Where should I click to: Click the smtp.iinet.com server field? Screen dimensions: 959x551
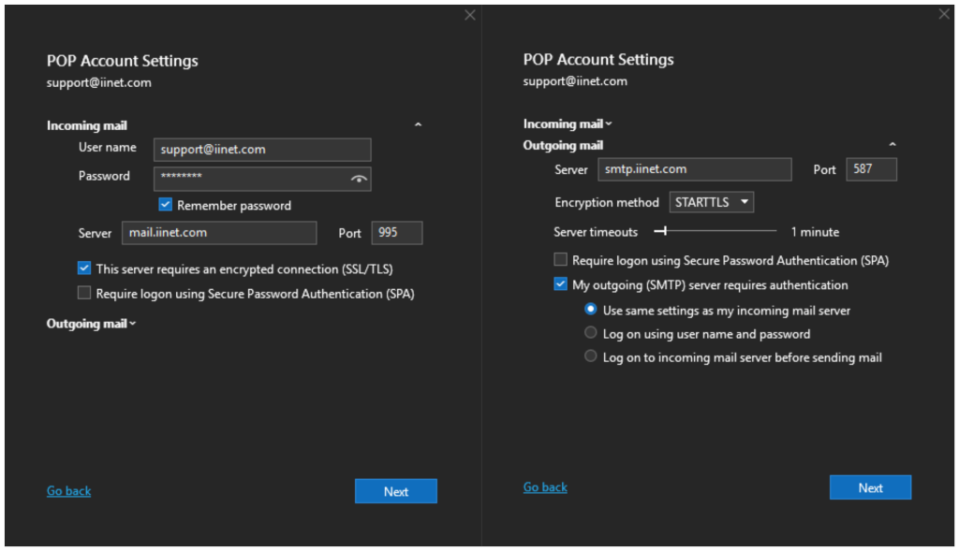pyautogui.click(x=694, y=169)
